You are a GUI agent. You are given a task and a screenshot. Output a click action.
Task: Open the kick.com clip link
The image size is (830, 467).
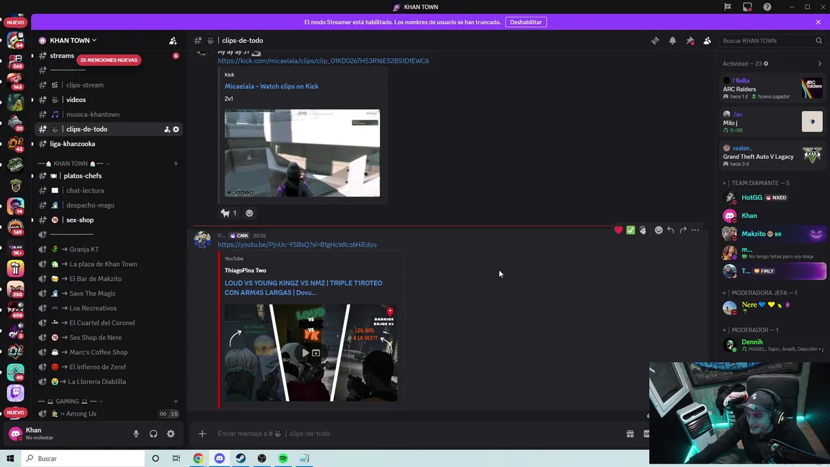pos(323,61)
